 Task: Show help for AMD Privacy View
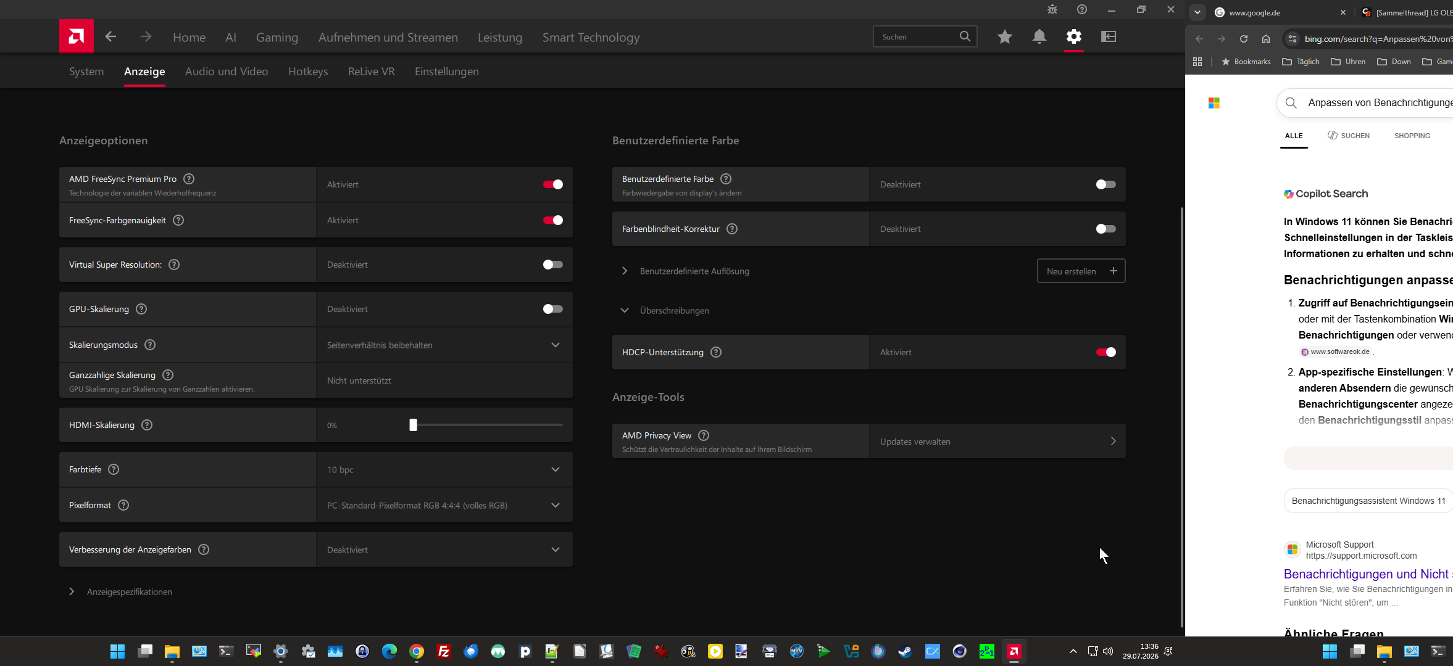point(704,435)
